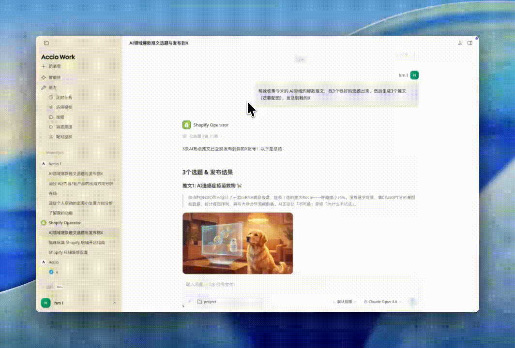
Task: Select the 应用授权 icon in sidebar
Action: click(x=51, y=107)
